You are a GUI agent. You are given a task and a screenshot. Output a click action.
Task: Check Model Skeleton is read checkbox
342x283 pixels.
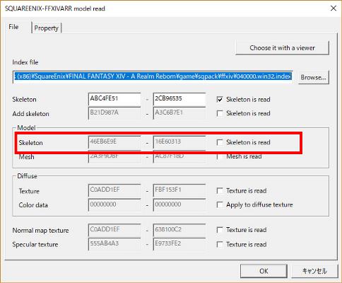point(220,142)
